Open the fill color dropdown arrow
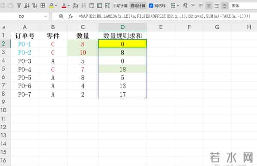The width and height of the screenshot is (257, 166). 56,6
